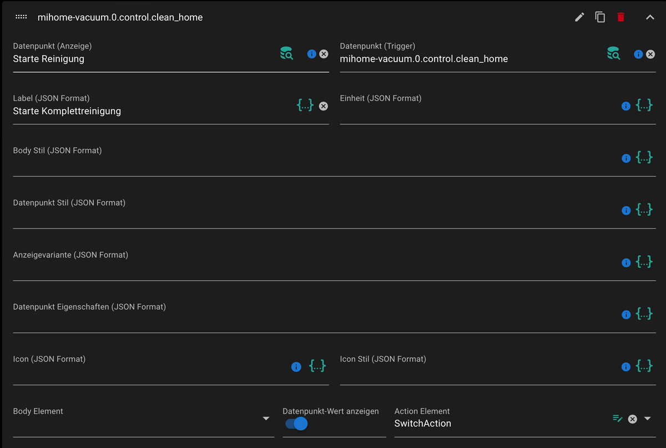Show info for Body Stil field
This screenshot has width=666, height=448.
point(626,158)
